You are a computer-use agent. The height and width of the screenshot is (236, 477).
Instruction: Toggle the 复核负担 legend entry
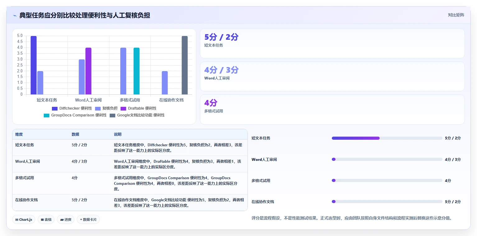pos(106,108)
